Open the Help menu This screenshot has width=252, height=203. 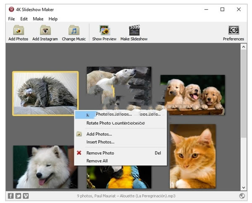(x=53, y=19)
